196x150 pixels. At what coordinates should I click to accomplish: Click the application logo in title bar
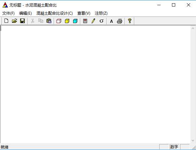[x=5, y=5]
